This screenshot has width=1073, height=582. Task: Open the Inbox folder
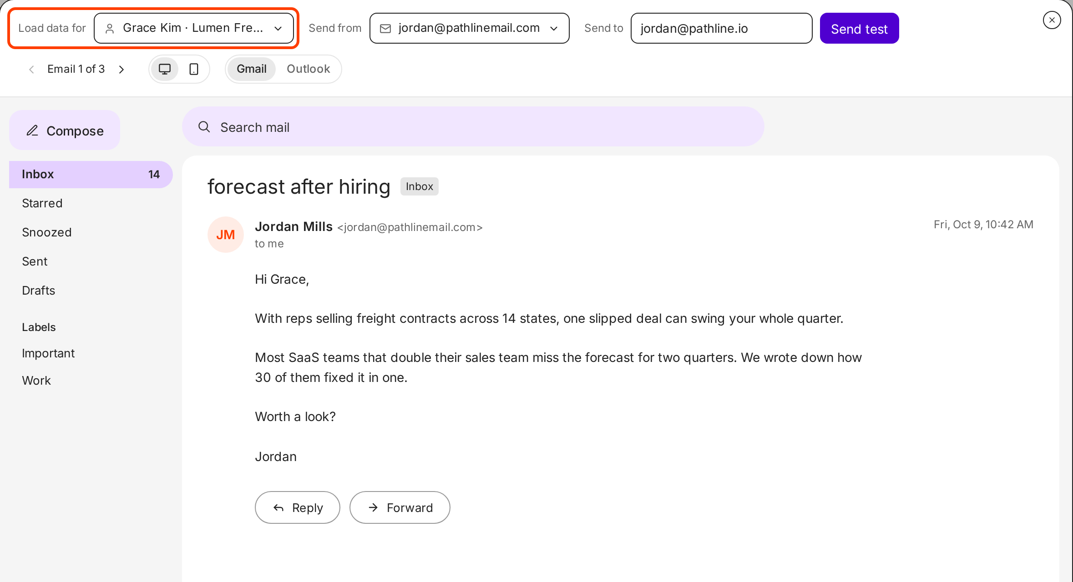pos(91,174)
